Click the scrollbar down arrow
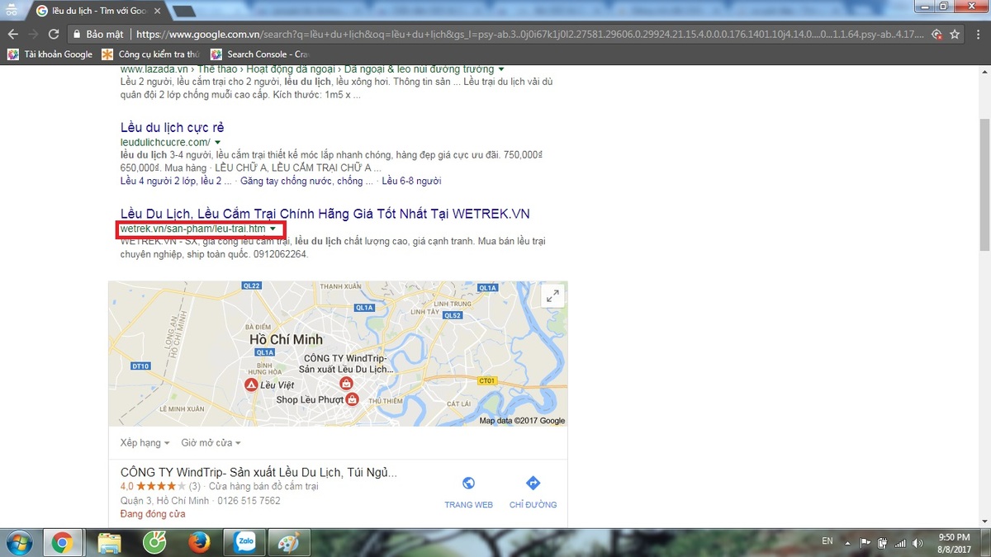Image resolution: width=991 pixels, height=557 pixels. pyautogui.click(x=984, y=521)
